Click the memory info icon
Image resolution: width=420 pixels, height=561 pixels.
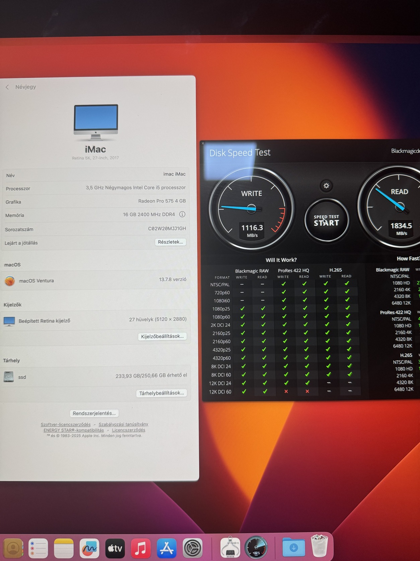(x=182, y=214)
